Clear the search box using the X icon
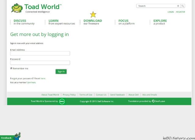 (178, 6)
